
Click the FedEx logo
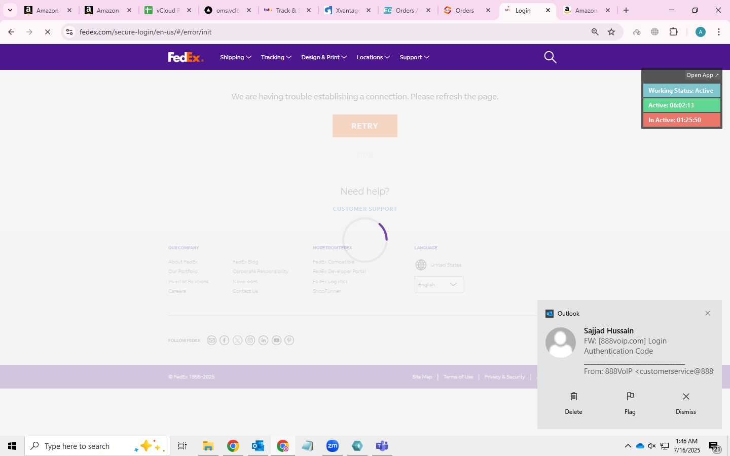click(186, 57)
